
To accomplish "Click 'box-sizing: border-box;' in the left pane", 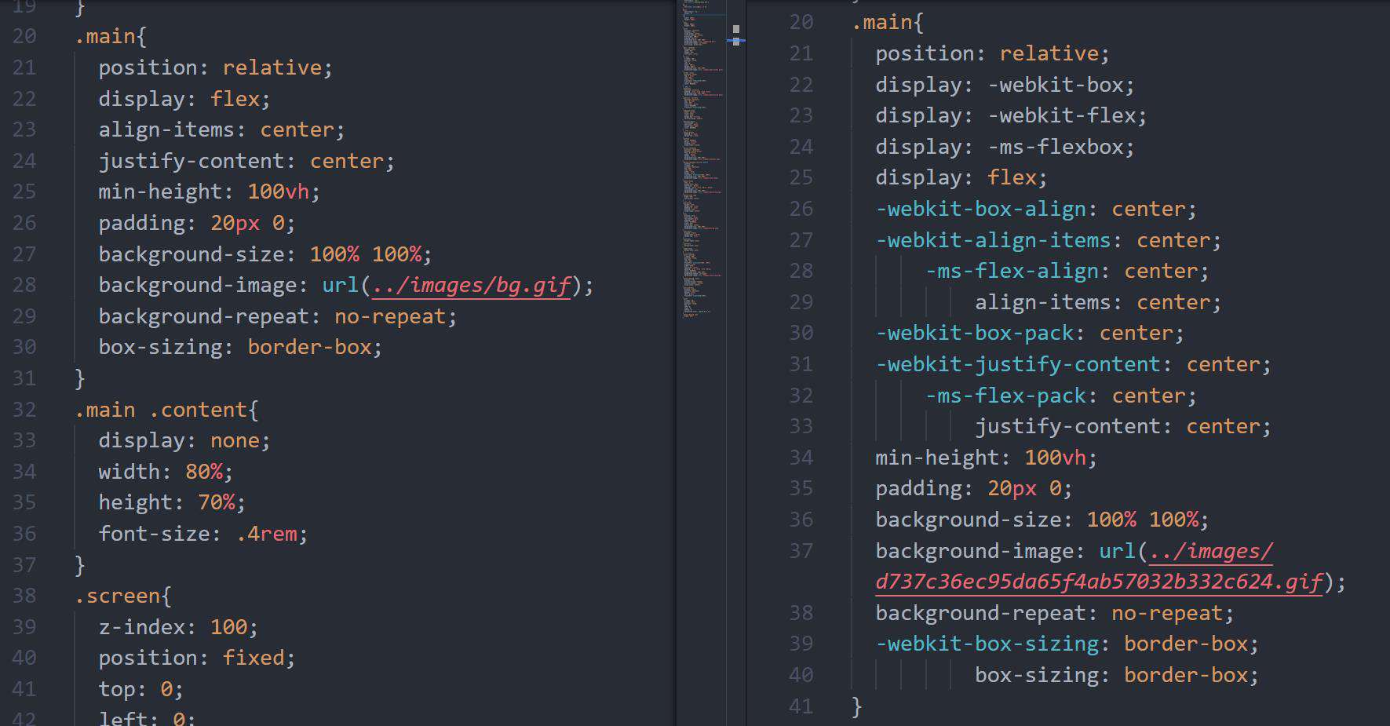I will pos(240,347).
